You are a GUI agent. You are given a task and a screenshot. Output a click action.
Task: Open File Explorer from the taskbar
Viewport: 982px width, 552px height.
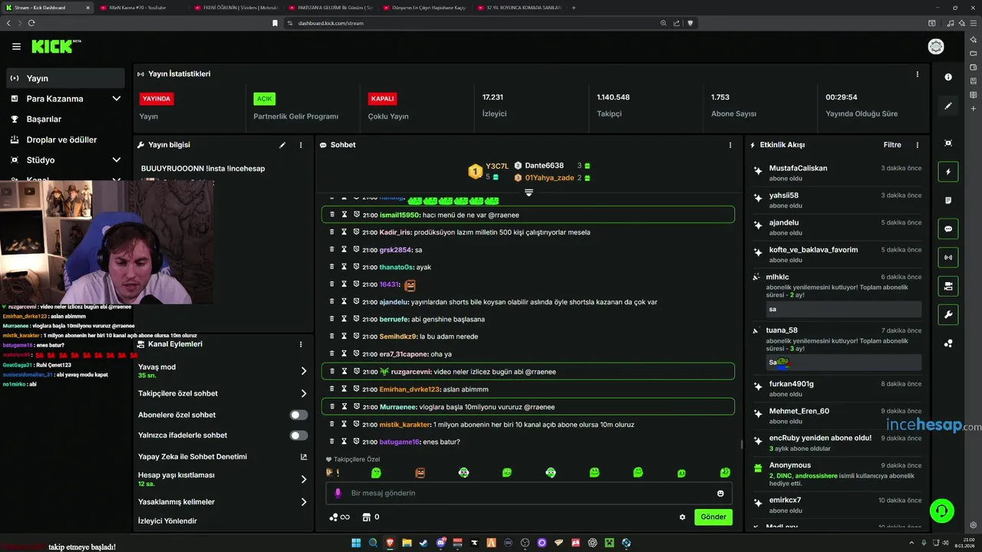[x=407, y=543]
